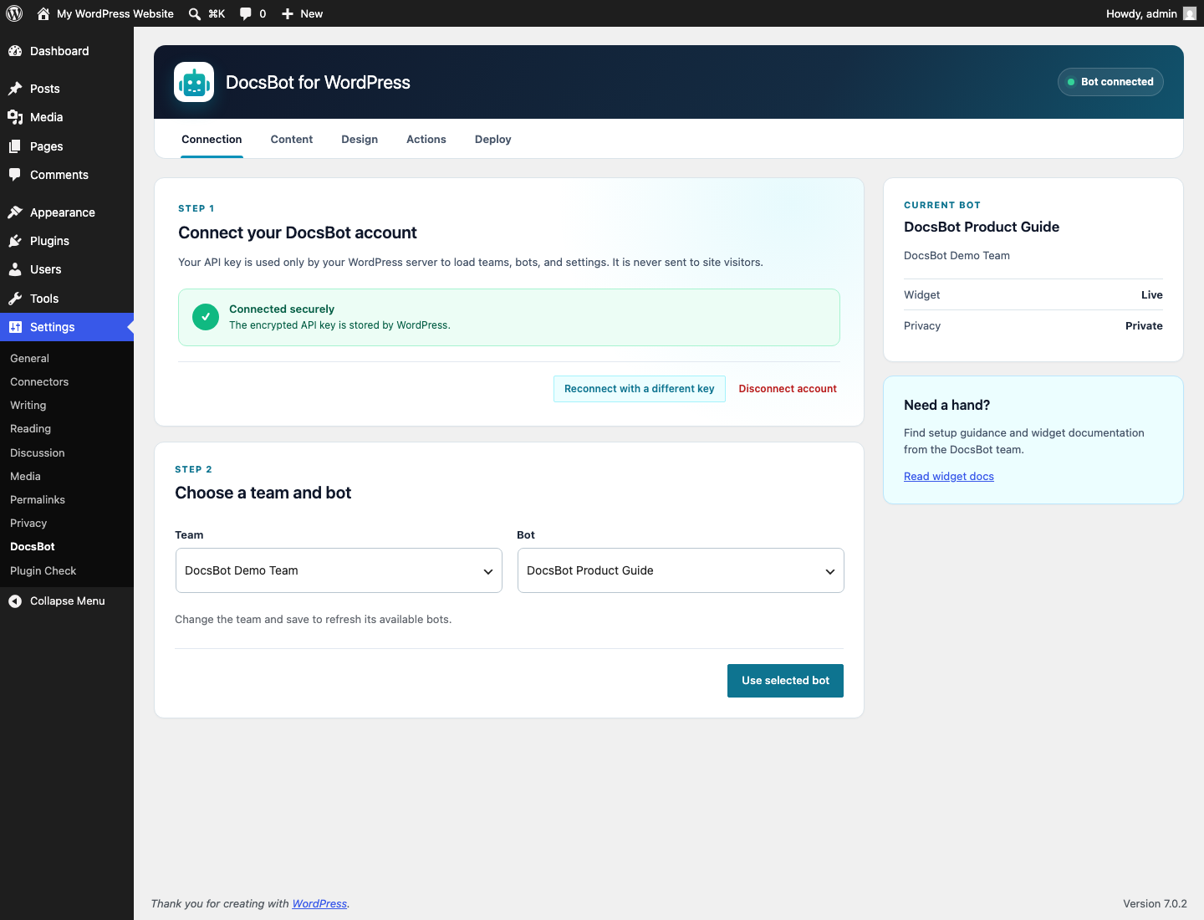Click the Posts pin icon in sidebar

point(15,89)
